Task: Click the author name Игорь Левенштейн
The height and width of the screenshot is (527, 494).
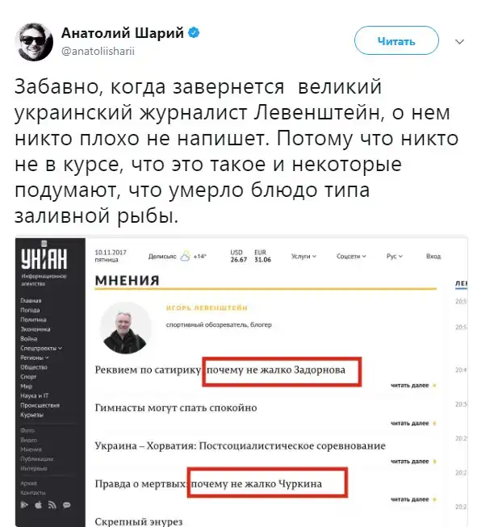Action: point(207,307)
